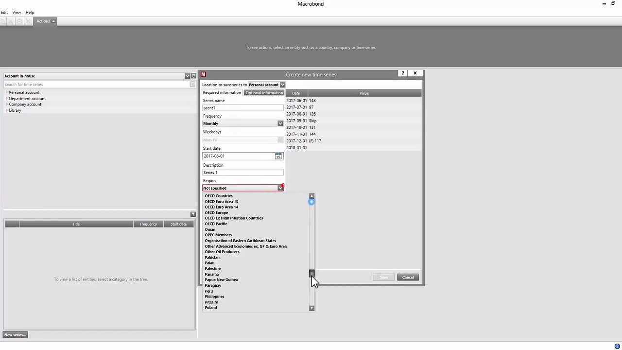Viewport: 622px width, 350px height.
Task: Select Pakistan in region list
Action: [212, 258]
